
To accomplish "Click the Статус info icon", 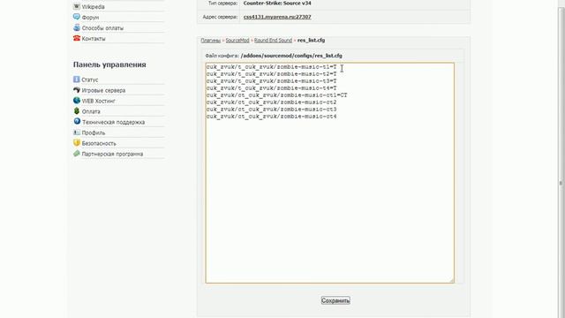I will click(x=77, y=79).
